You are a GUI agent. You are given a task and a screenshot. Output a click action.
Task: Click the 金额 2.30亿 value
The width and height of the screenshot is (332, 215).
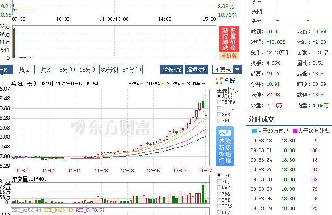point(321,52)
